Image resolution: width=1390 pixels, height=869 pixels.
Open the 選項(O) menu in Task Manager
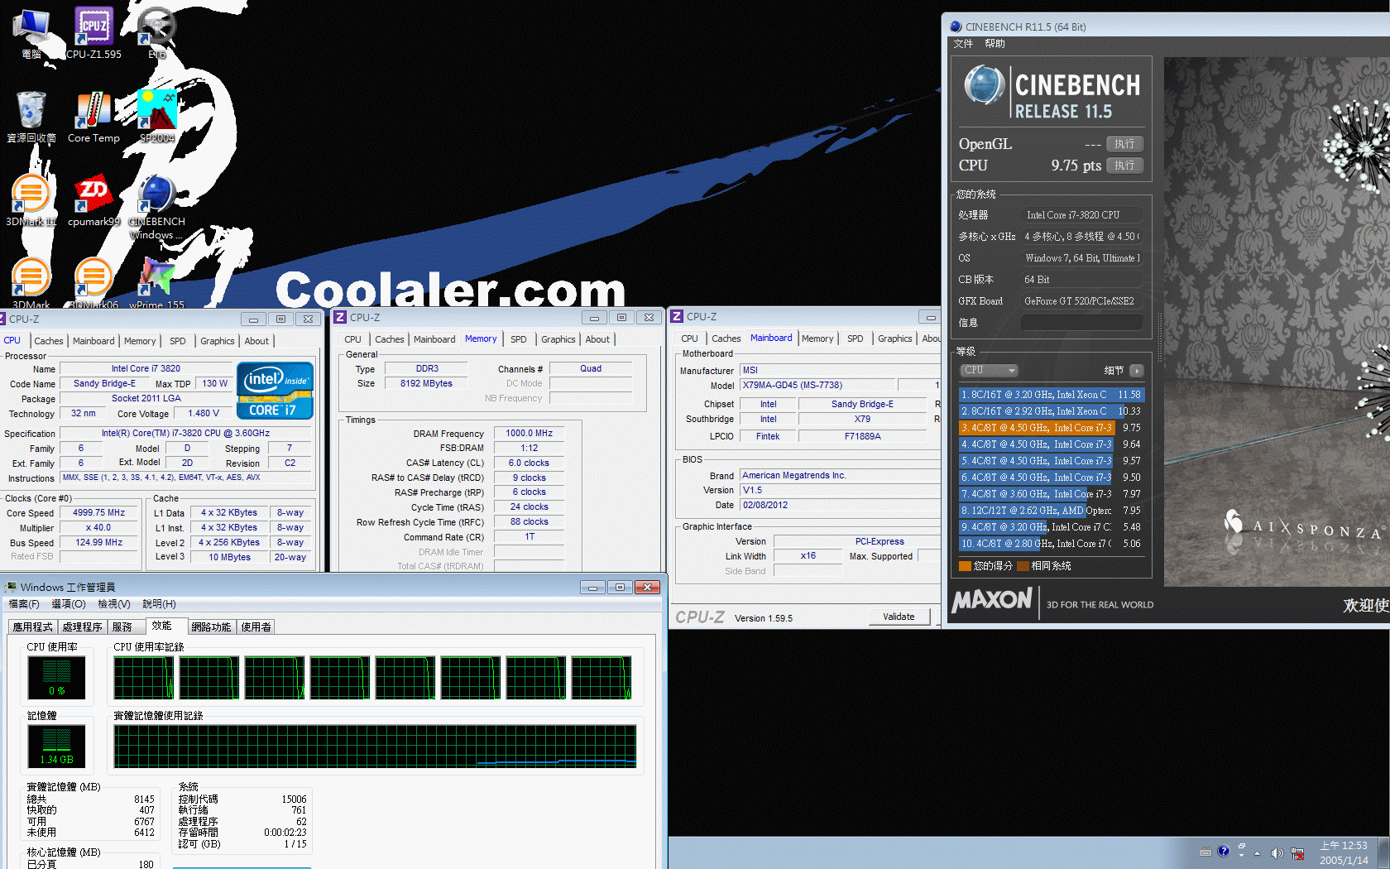pos(69,604)
